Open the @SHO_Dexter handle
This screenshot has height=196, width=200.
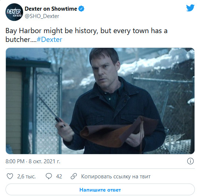pyautogui.click(x=42, y=16)
